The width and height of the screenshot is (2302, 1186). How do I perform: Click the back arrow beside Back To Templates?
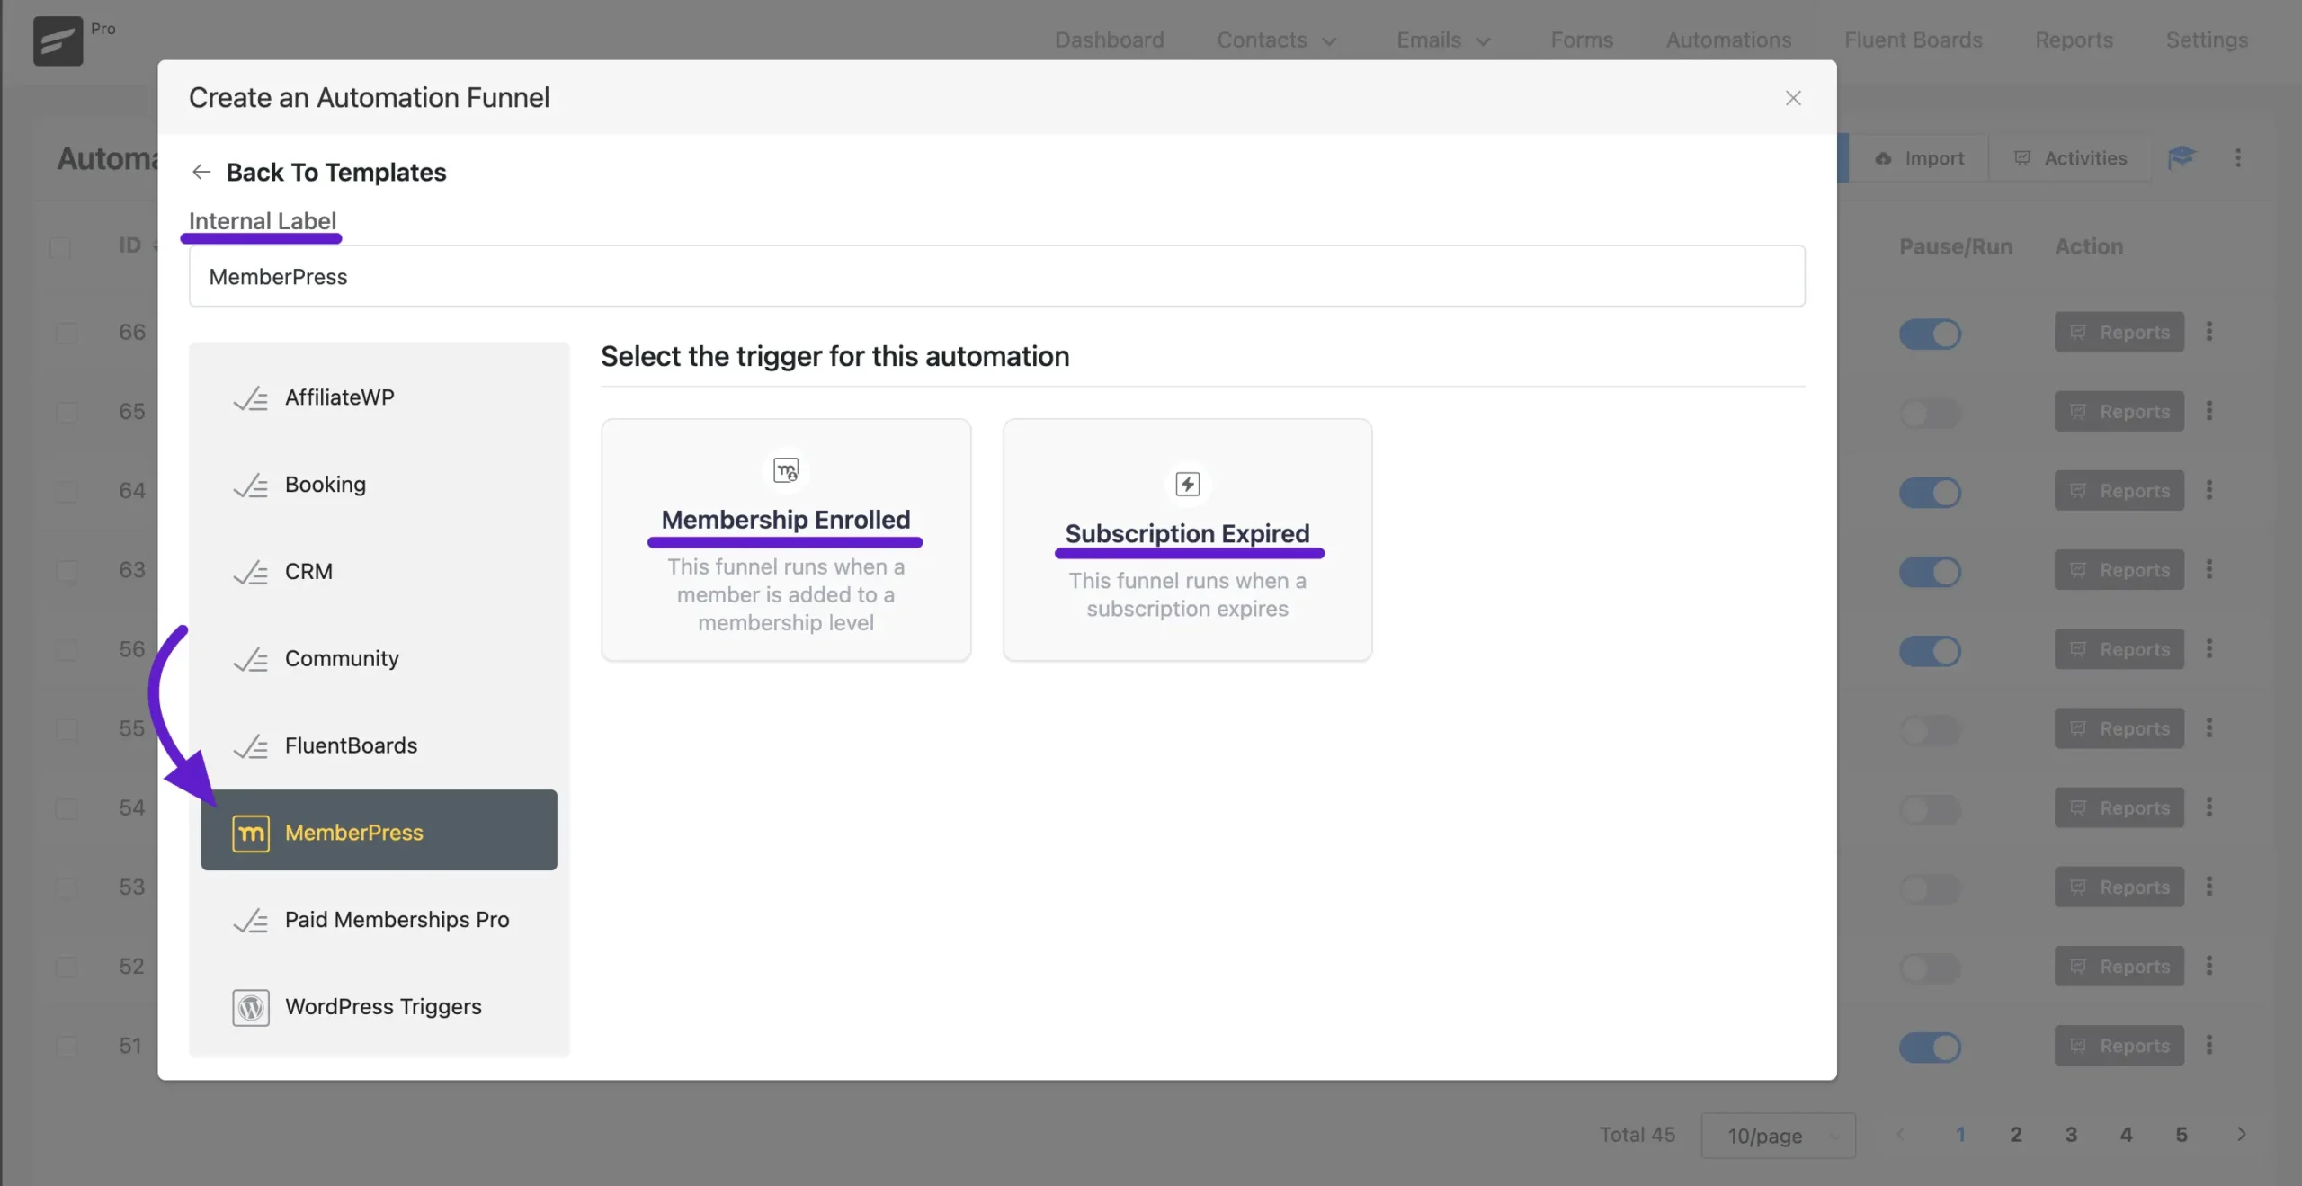[x=201, y=172]
